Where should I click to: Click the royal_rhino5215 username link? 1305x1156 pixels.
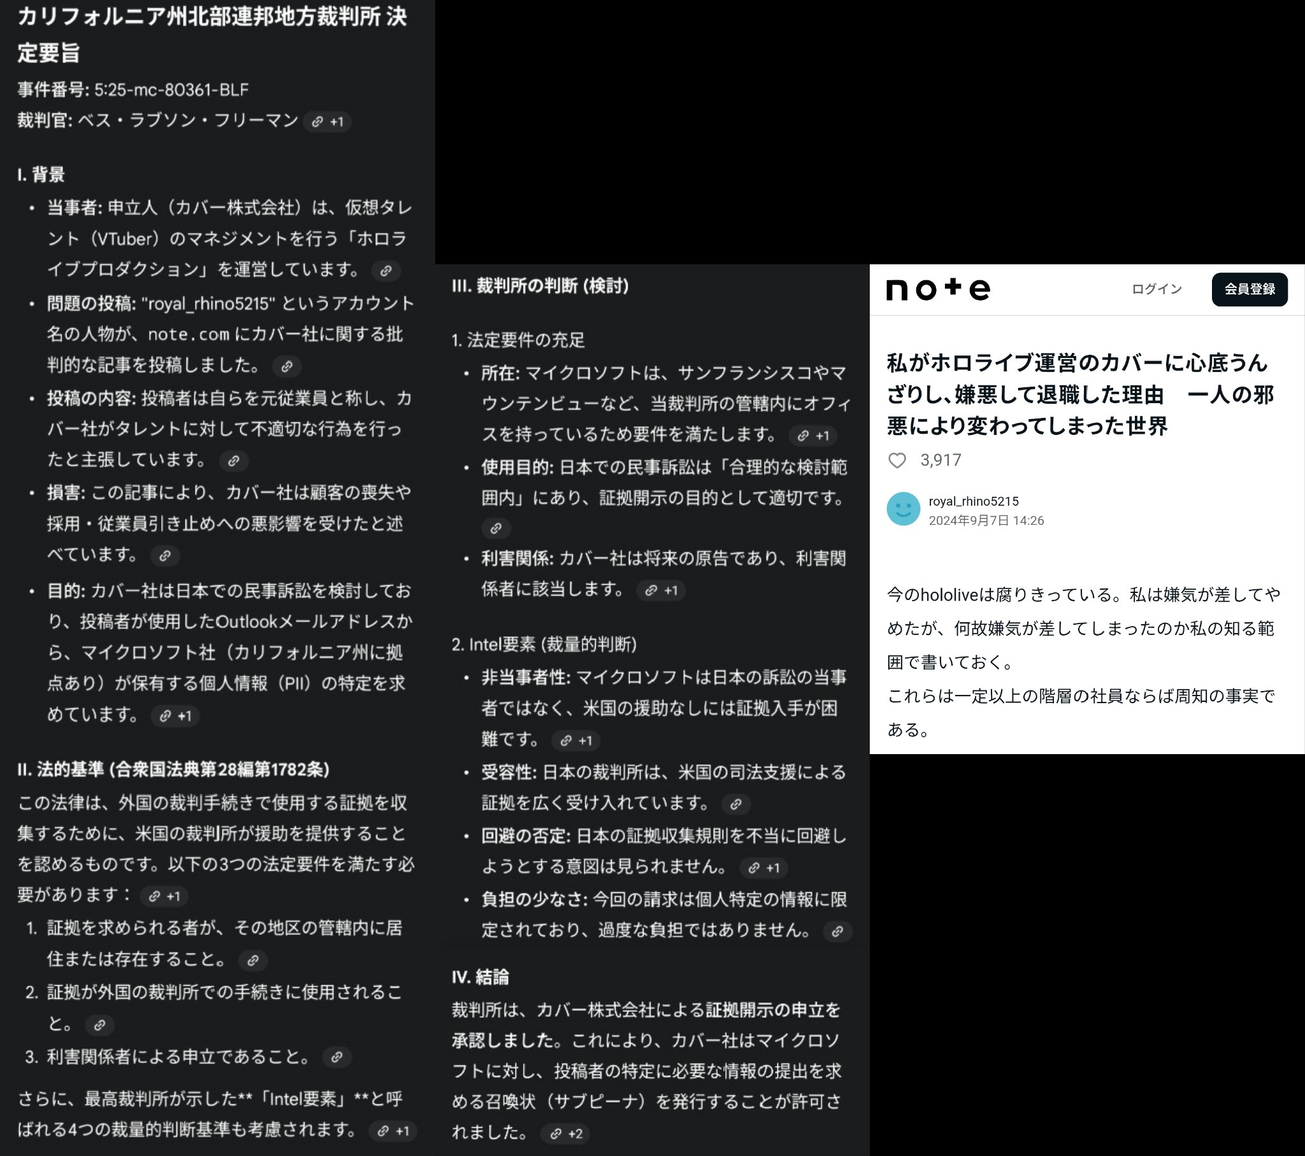click(973, 501)
